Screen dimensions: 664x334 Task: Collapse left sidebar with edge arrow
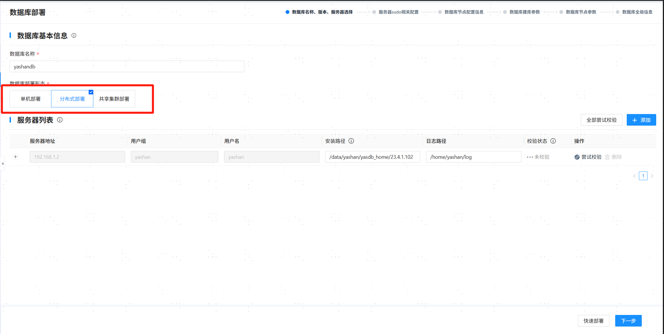point(3,164)
